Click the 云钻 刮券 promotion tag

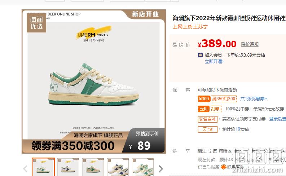coord(210,109)
